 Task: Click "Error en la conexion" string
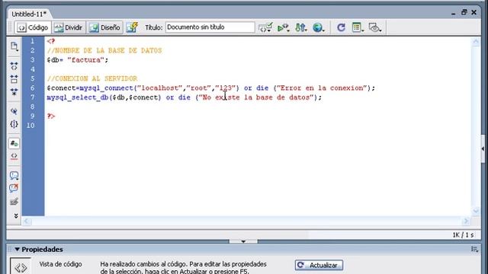tap(322, 88)
